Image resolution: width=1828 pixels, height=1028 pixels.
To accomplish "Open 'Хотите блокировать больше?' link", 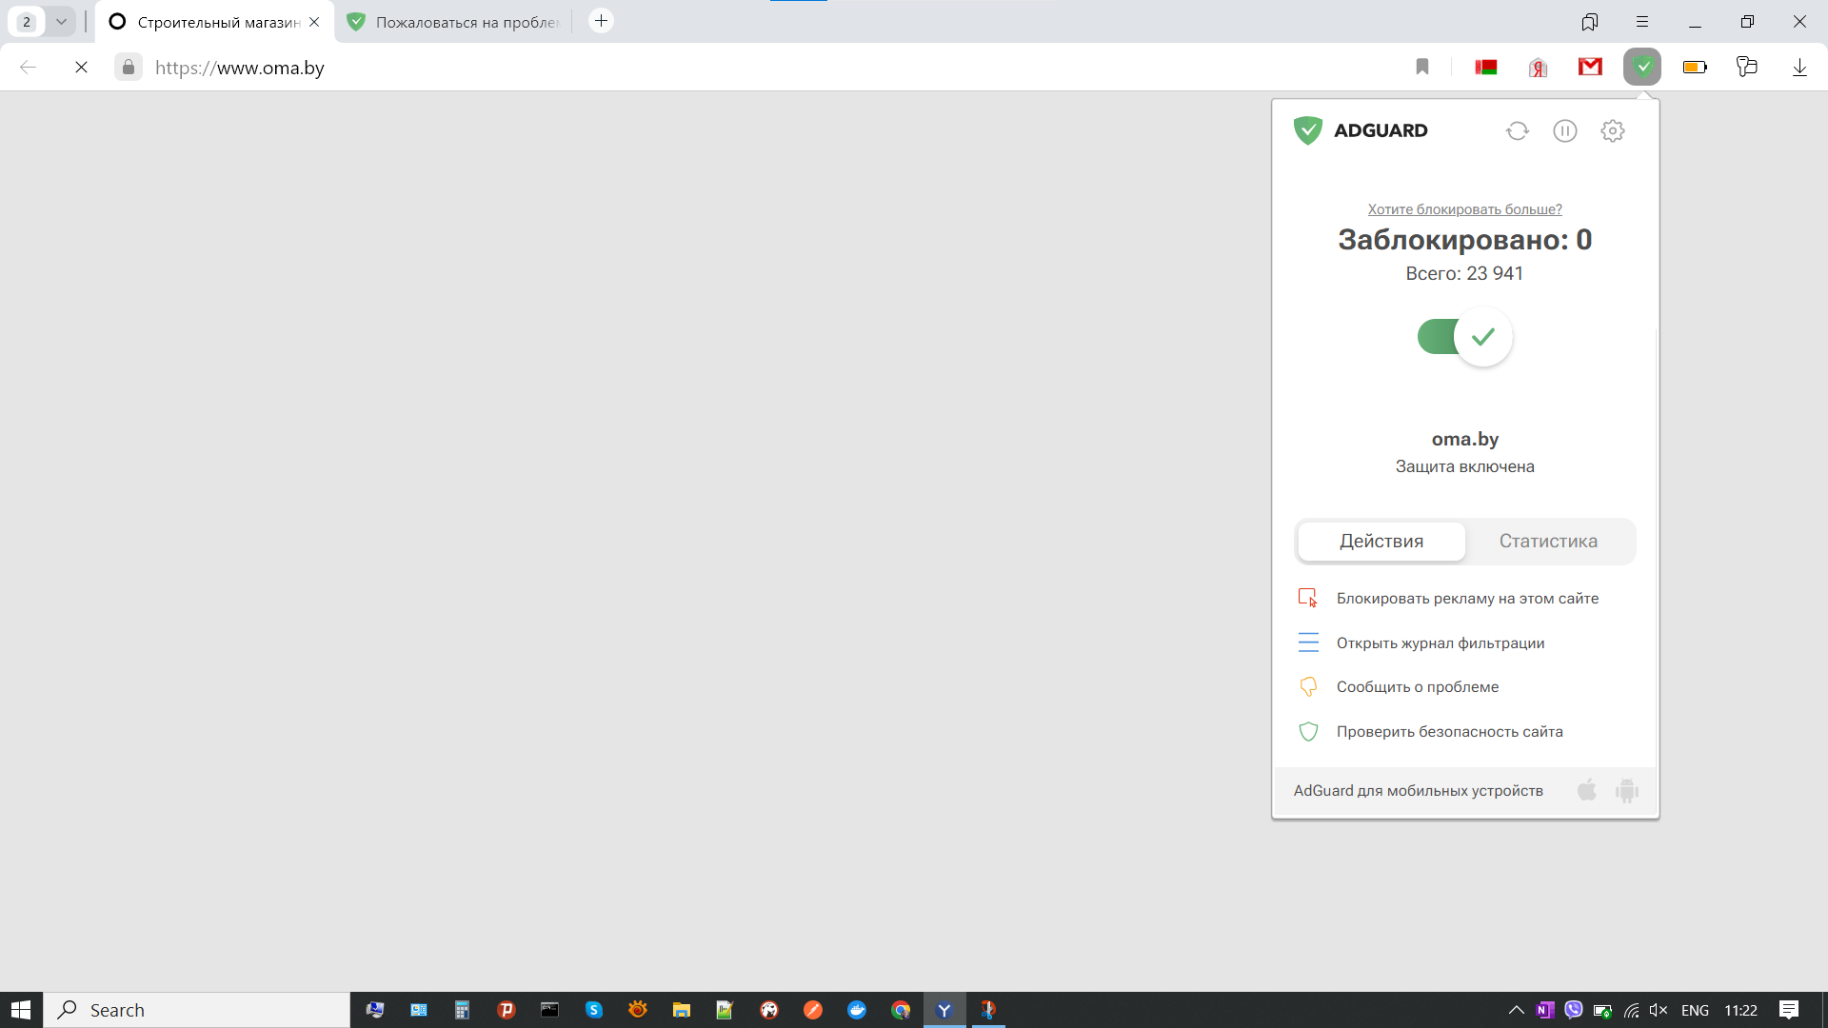I will [x=1463, y=208].
